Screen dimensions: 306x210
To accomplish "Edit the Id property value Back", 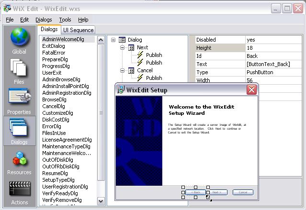I will point(273,56).
